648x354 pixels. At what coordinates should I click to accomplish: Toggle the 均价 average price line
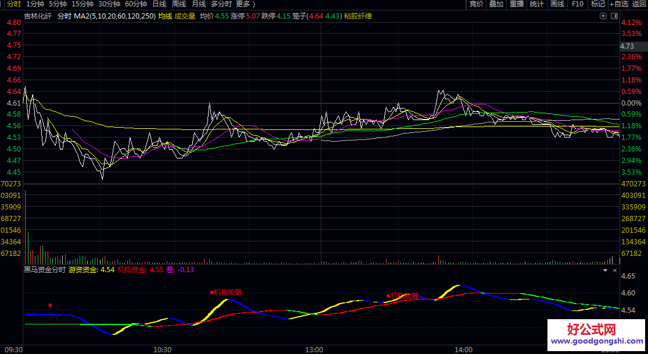point(207,16)
